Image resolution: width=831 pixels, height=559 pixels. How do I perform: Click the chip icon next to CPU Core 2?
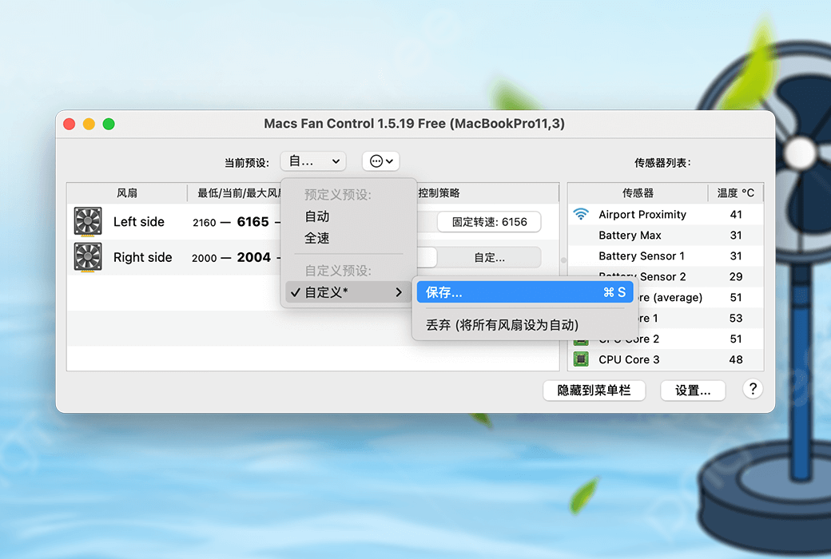click(582, 339)
